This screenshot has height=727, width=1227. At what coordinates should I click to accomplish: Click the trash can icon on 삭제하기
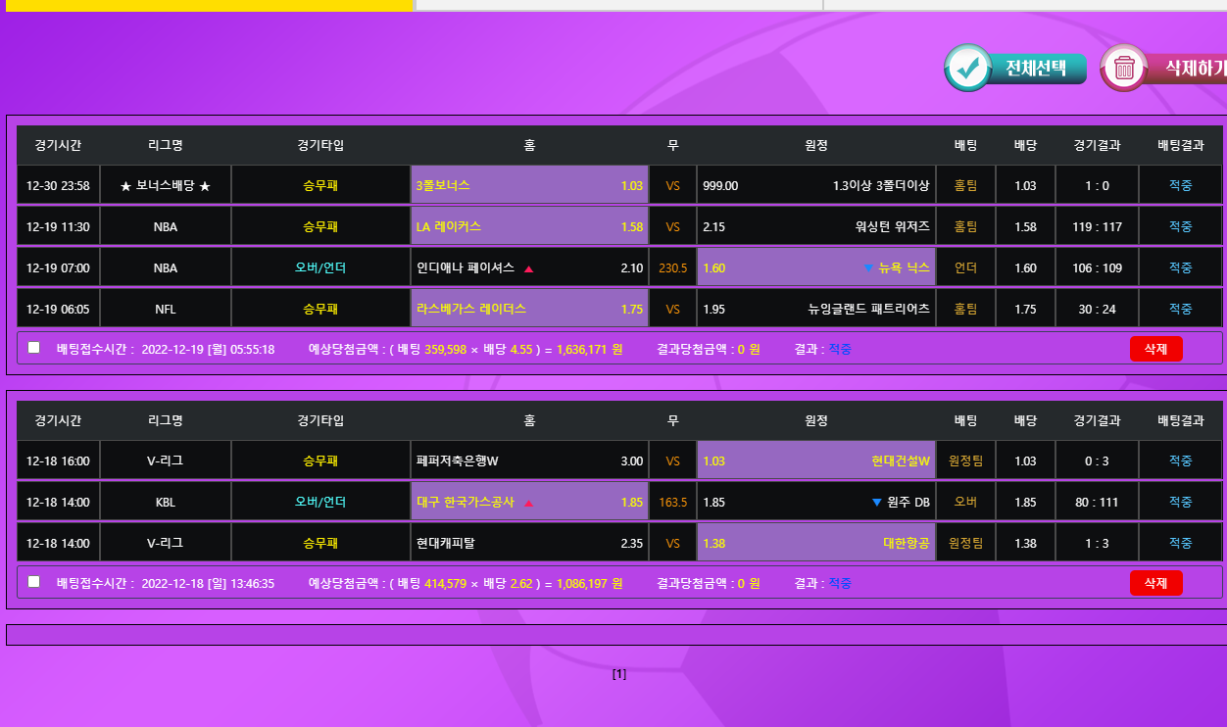pyautogui.click(x=1124, y=68)
